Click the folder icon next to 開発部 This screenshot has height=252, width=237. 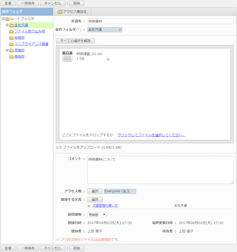(x=12, y=57)
